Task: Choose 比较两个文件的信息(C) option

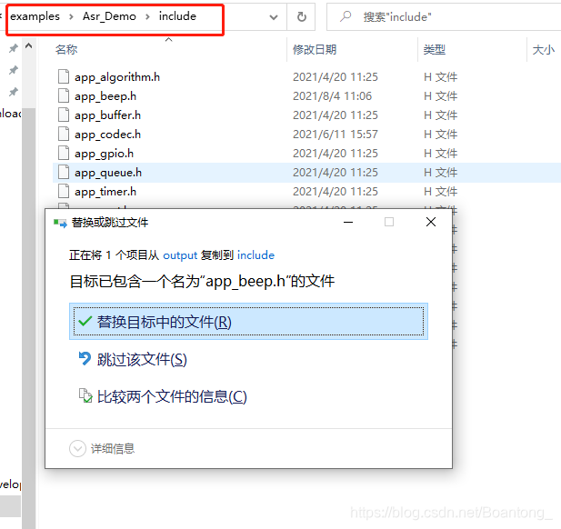Action: click(172, 396)
